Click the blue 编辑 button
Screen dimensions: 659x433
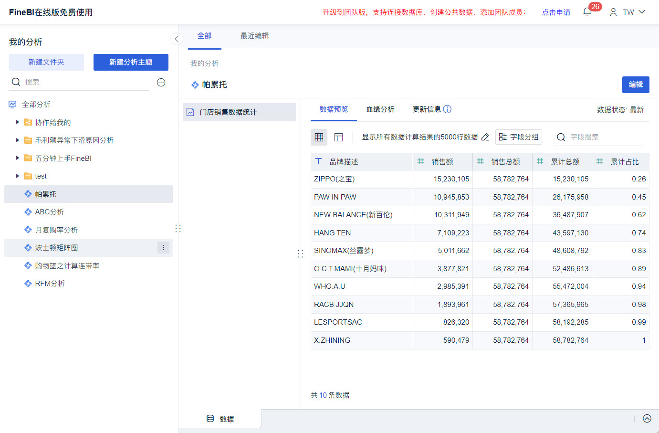pyautogui.click(x=636, y=84)
